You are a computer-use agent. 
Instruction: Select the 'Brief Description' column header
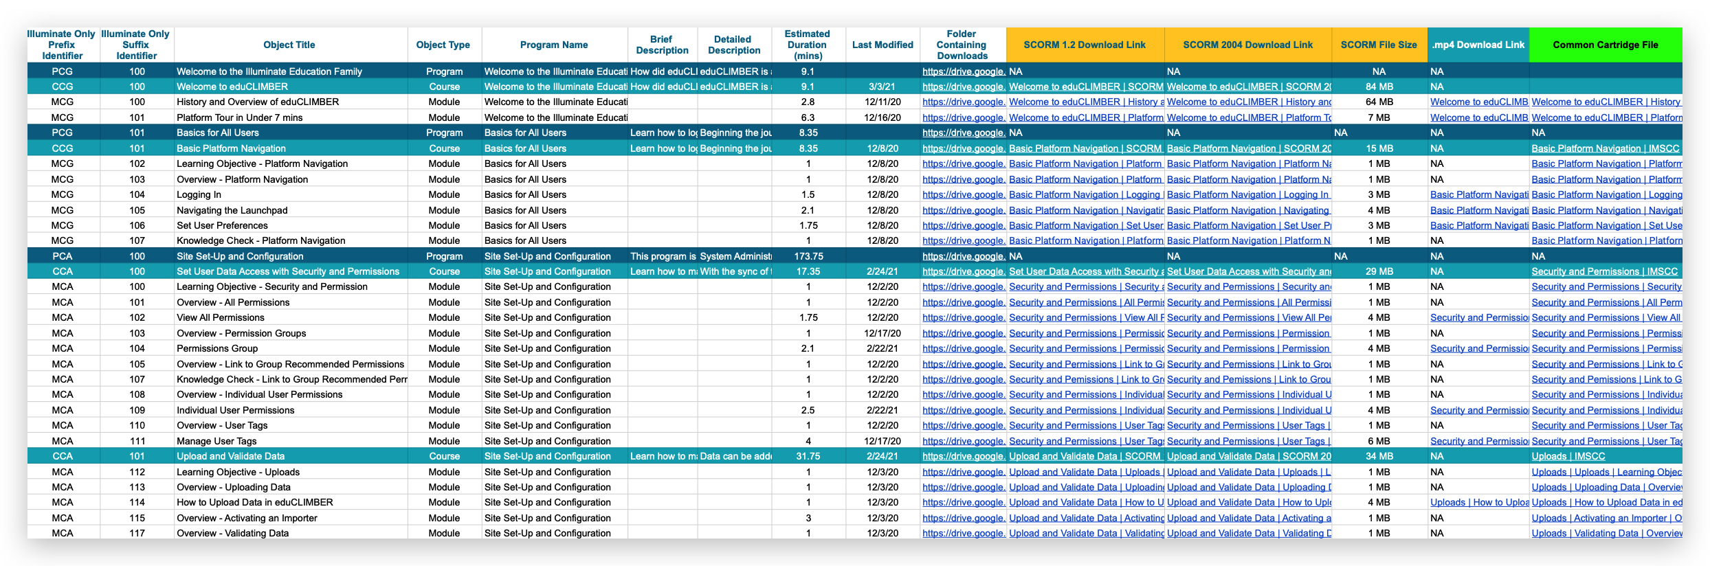662,45
